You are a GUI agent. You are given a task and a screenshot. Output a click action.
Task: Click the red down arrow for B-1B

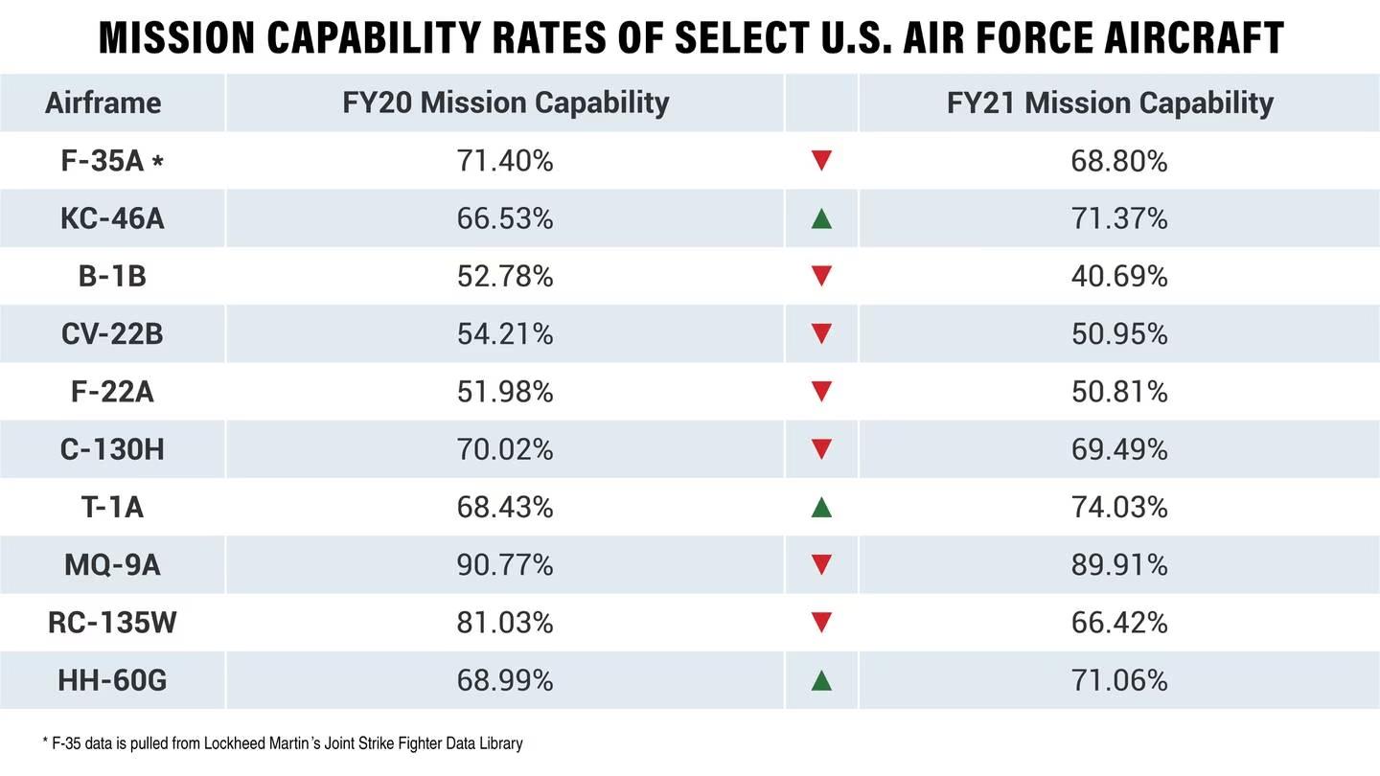point(820,277)
